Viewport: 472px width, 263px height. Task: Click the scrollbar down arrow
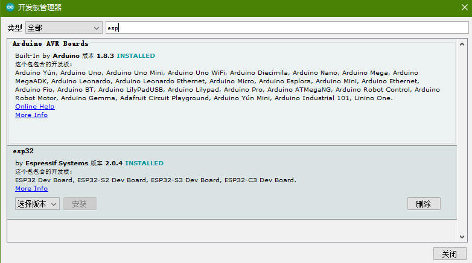coord(462,237)
